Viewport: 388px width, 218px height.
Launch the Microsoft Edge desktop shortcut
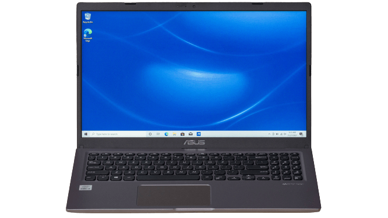87,35
